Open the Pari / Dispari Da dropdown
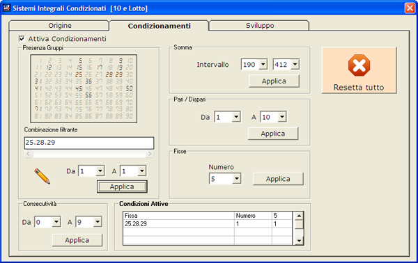The height and width of the screenshot is (263, 418). click(236, 117)
